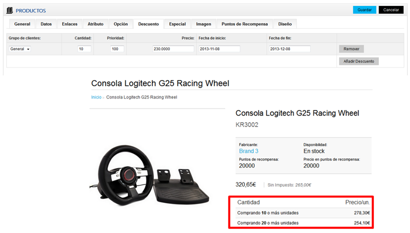Click the Fecha de fin field
This screenshot has height=233, width=410.
point(290,49)
